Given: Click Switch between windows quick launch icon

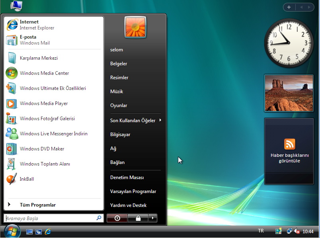Looking at the screenshot, I should click(38, 232).
